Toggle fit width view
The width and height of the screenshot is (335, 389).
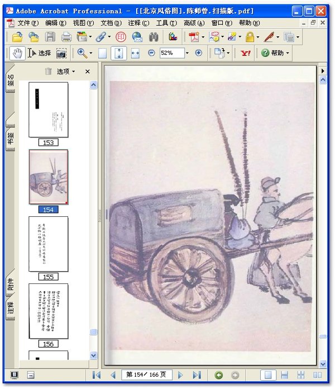[135, 53]
